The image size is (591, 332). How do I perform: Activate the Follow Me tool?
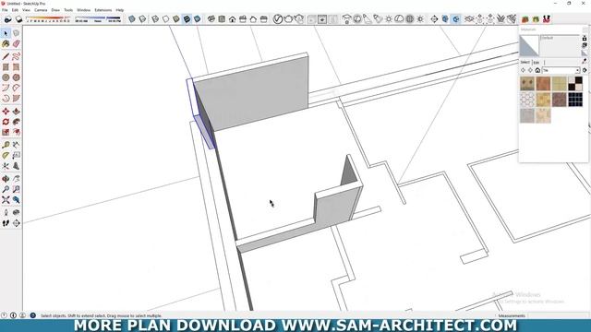[17, 122]
